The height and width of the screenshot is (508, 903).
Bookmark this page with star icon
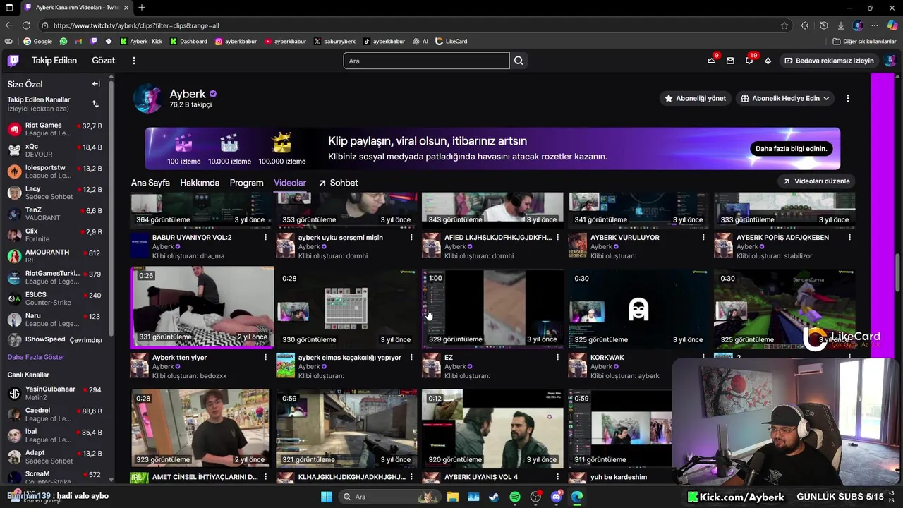click(784, 25)
